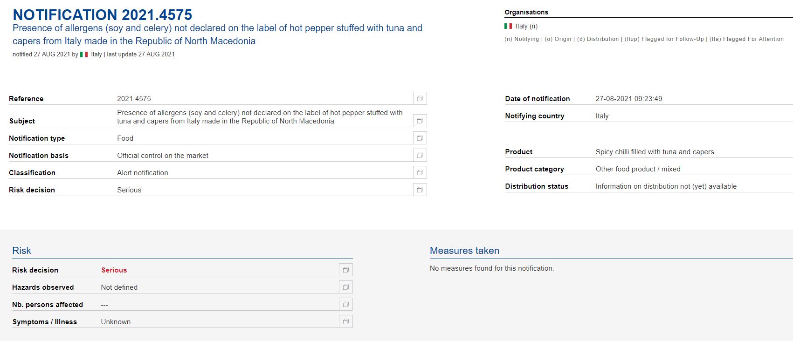The width and height of the screenshot is (793, 341).
Task: Click copy icon in Nb. persons affected row
Action: [345, 304]
